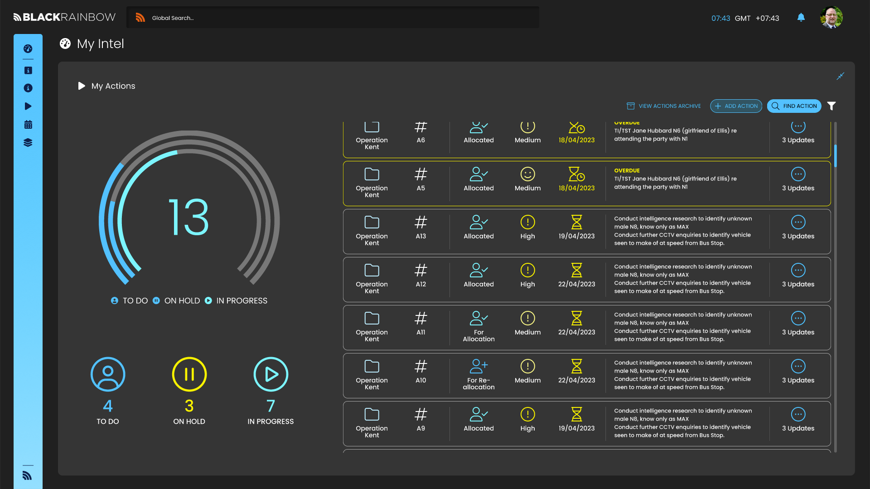870x489 pixels.
Task: Toggle the ON HOLD pause status showing 3
Action: pyautogui.click(x=189, y=374)
